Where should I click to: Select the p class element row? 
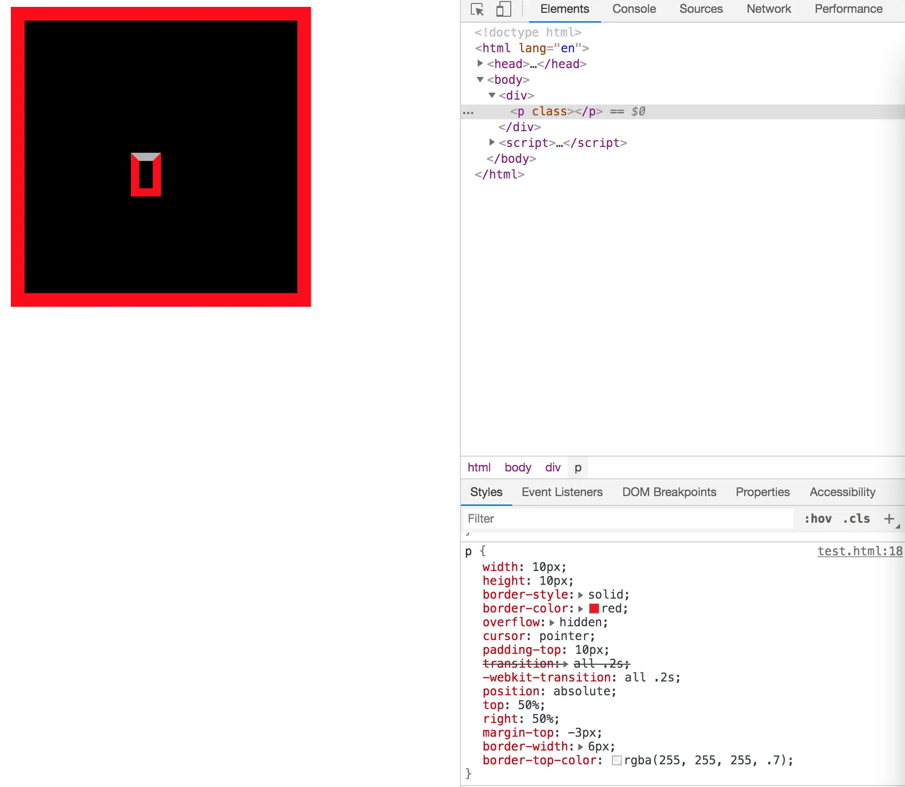(683, 111)
